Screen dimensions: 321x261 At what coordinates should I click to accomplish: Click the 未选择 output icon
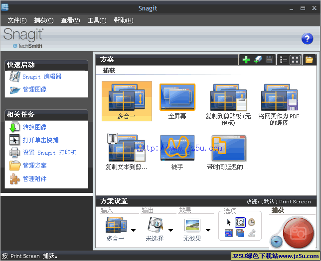pyautogui.click(x=155, y=225)
